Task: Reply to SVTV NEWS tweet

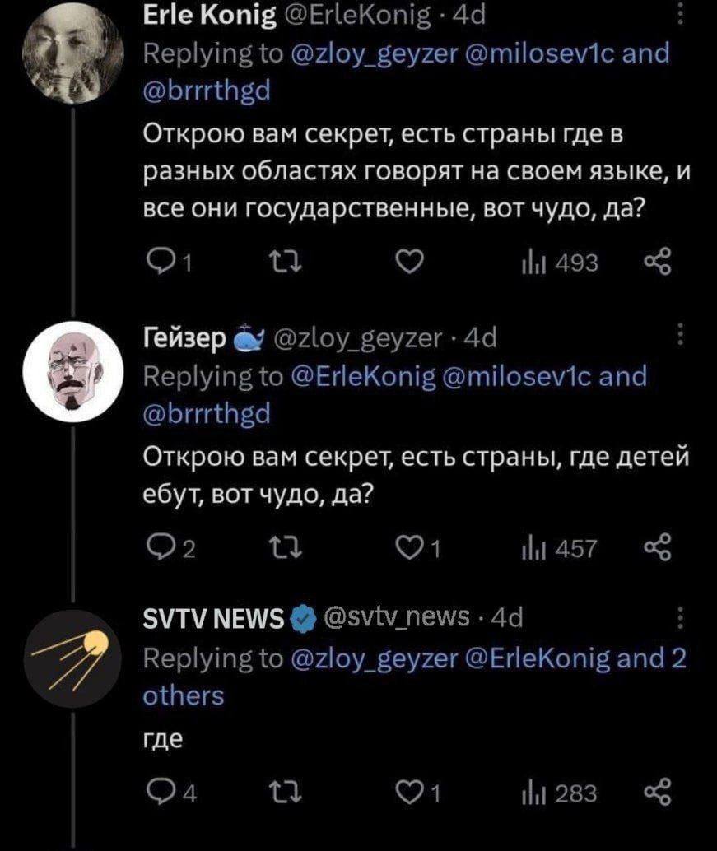Action: 156,794
